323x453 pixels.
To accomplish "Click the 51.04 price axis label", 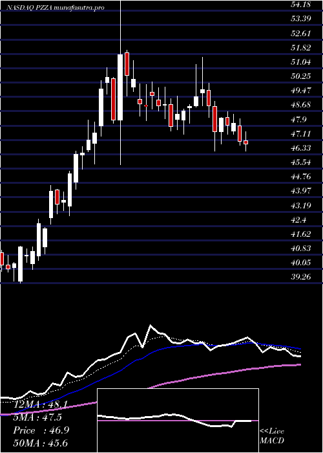I will click(x=300, y=62).
